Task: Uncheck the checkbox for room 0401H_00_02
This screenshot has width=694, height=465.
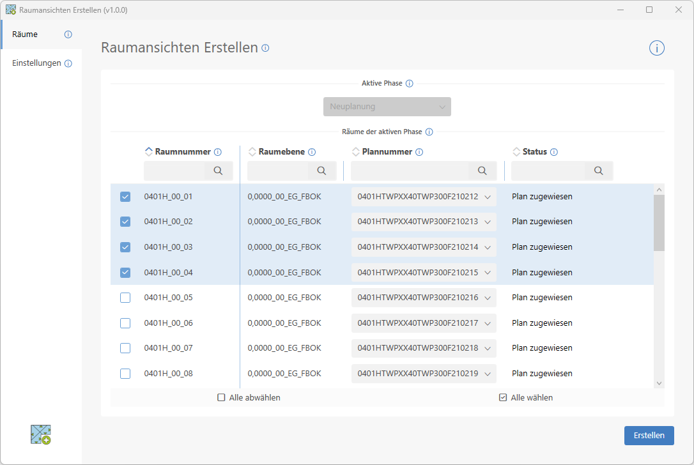Action: click(125, 222)
